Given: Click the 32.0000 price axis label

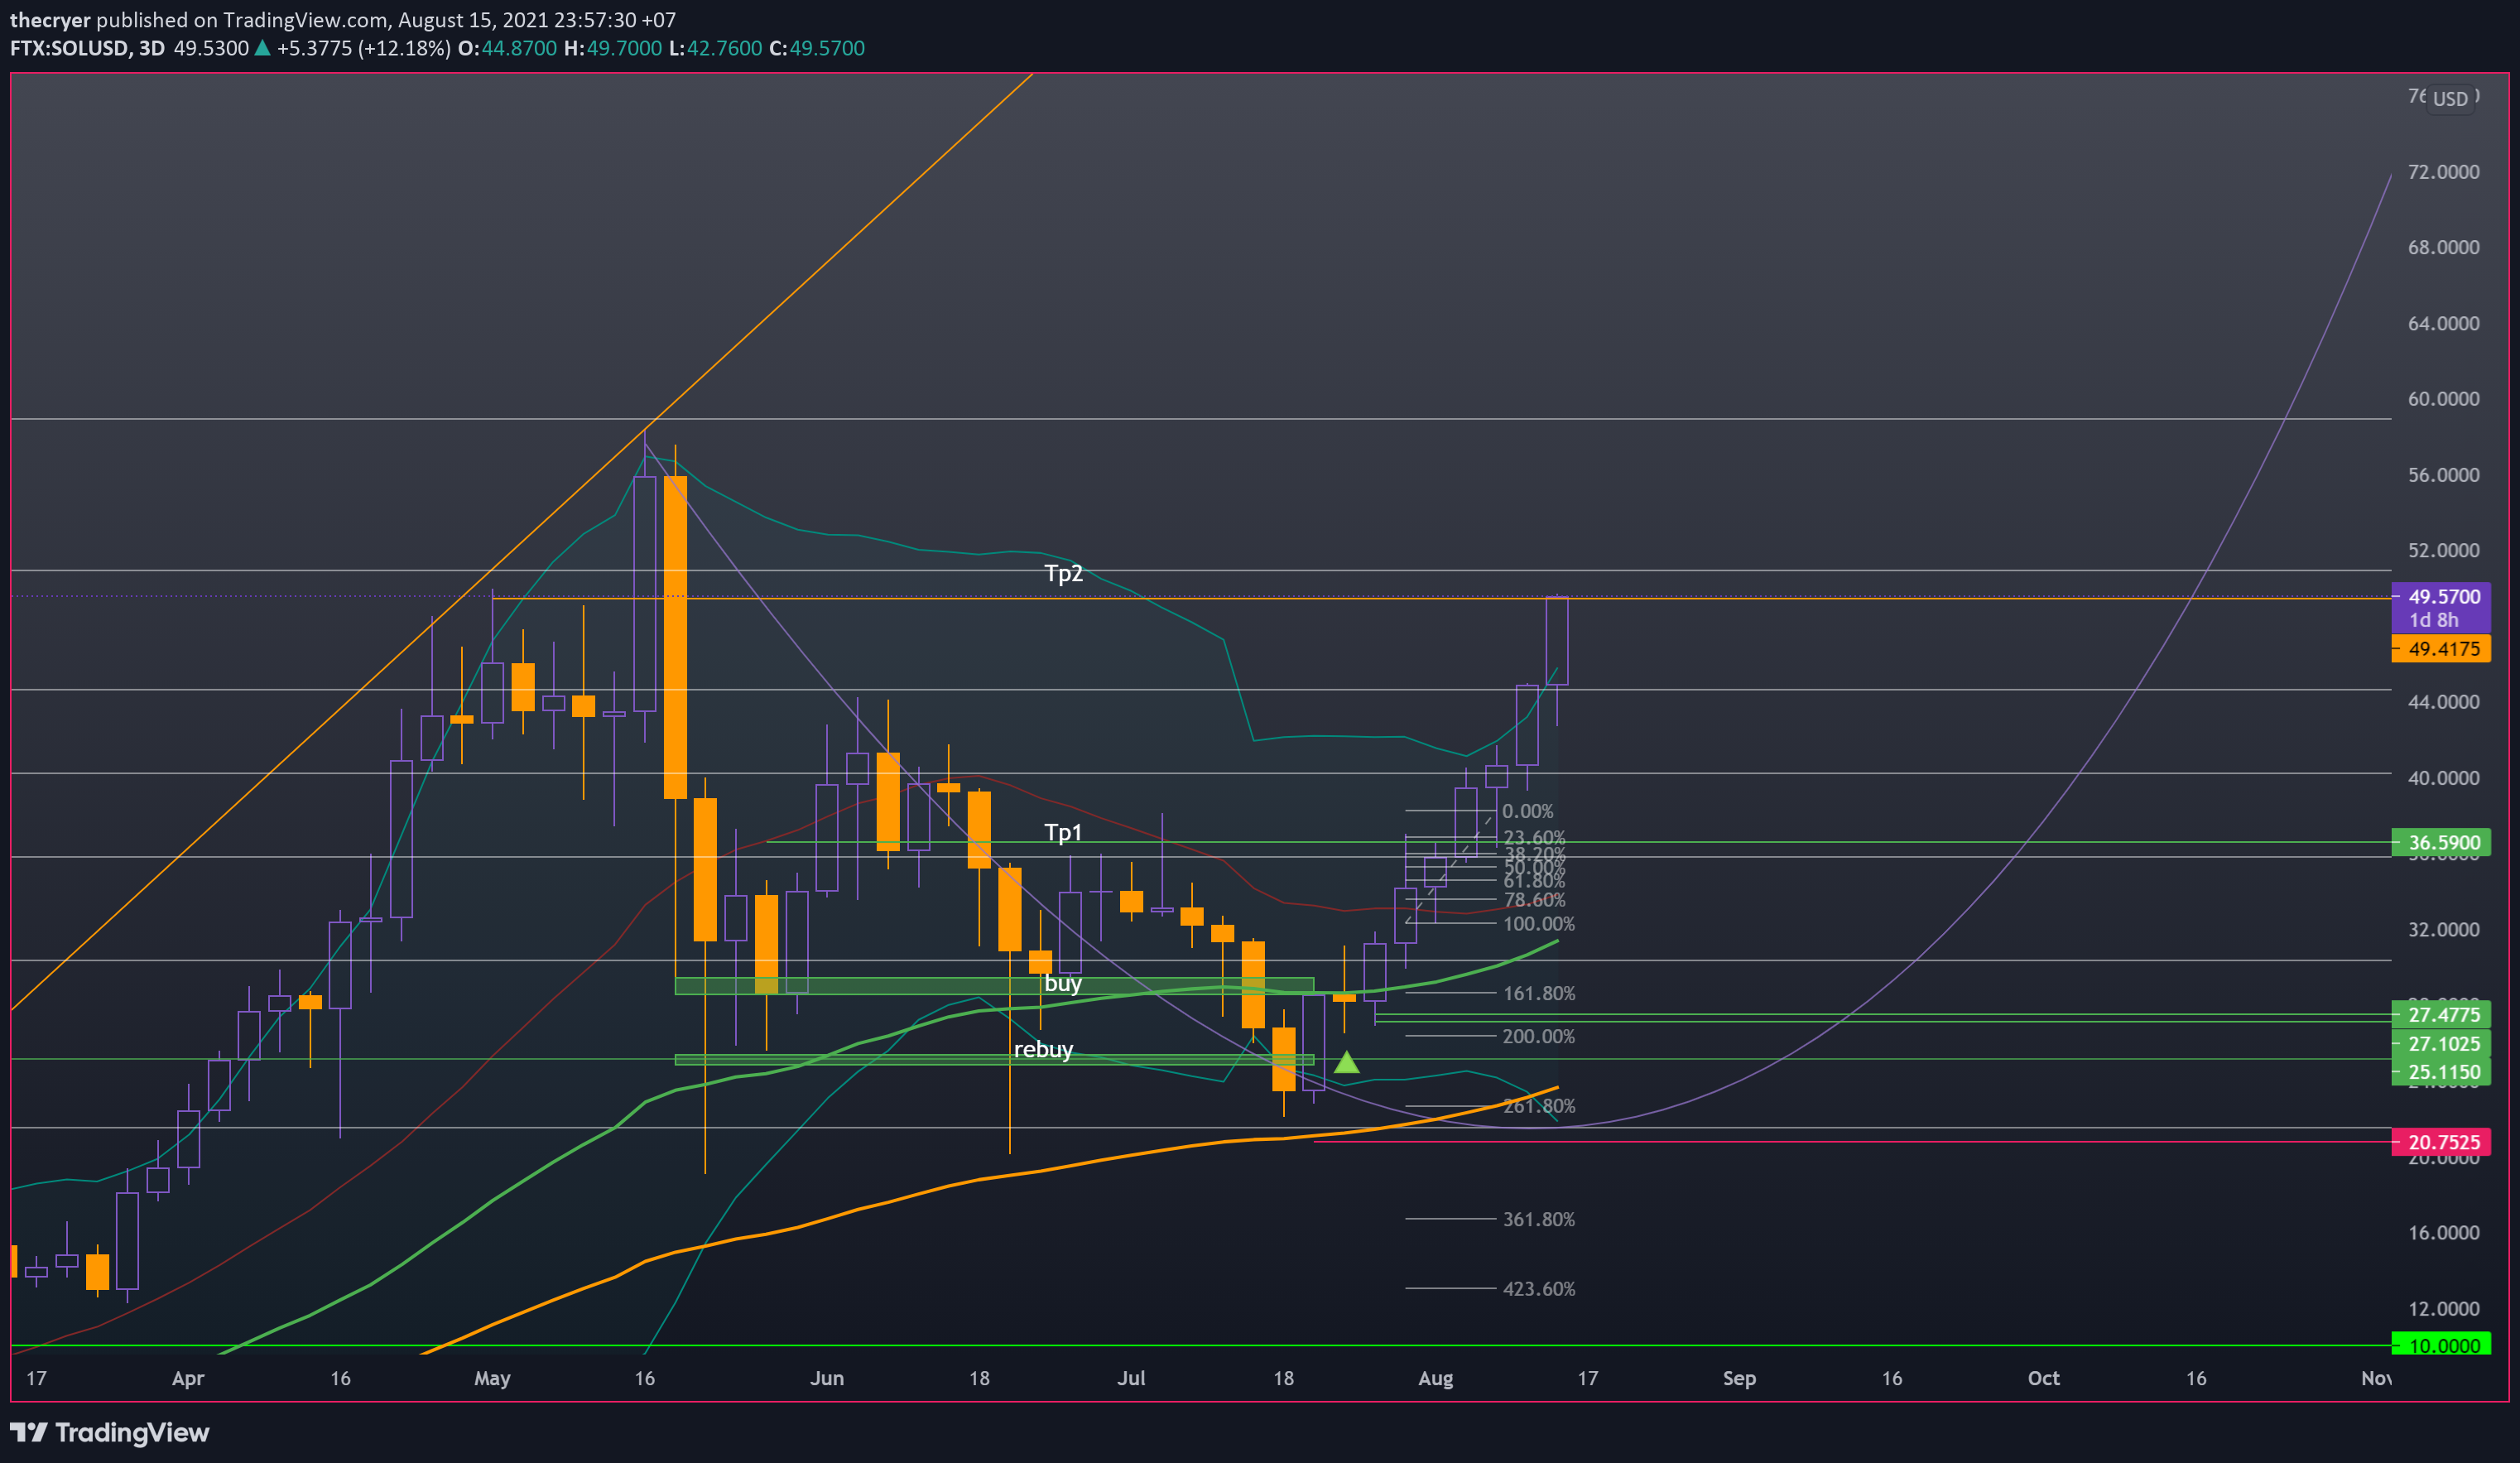Looking at the screenshot, I should (x=2443, y=929).
